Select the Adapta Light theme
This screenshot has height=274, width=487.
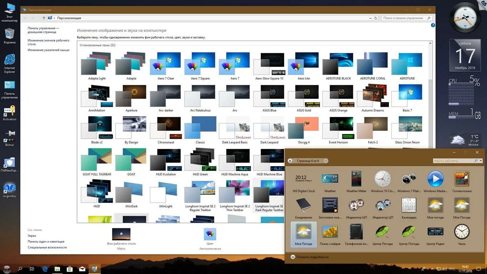97,66
